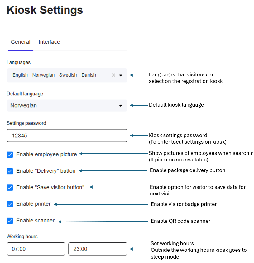Toggle the Enable employee picture checkbox
Viewport: 254px width, 263px height.
tap(10, 155)
